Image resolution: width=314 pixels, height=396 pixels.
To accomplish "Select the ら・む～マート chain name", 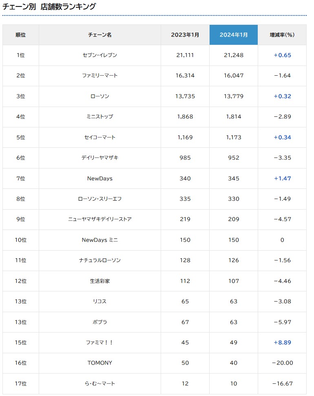I will (100, 384).
